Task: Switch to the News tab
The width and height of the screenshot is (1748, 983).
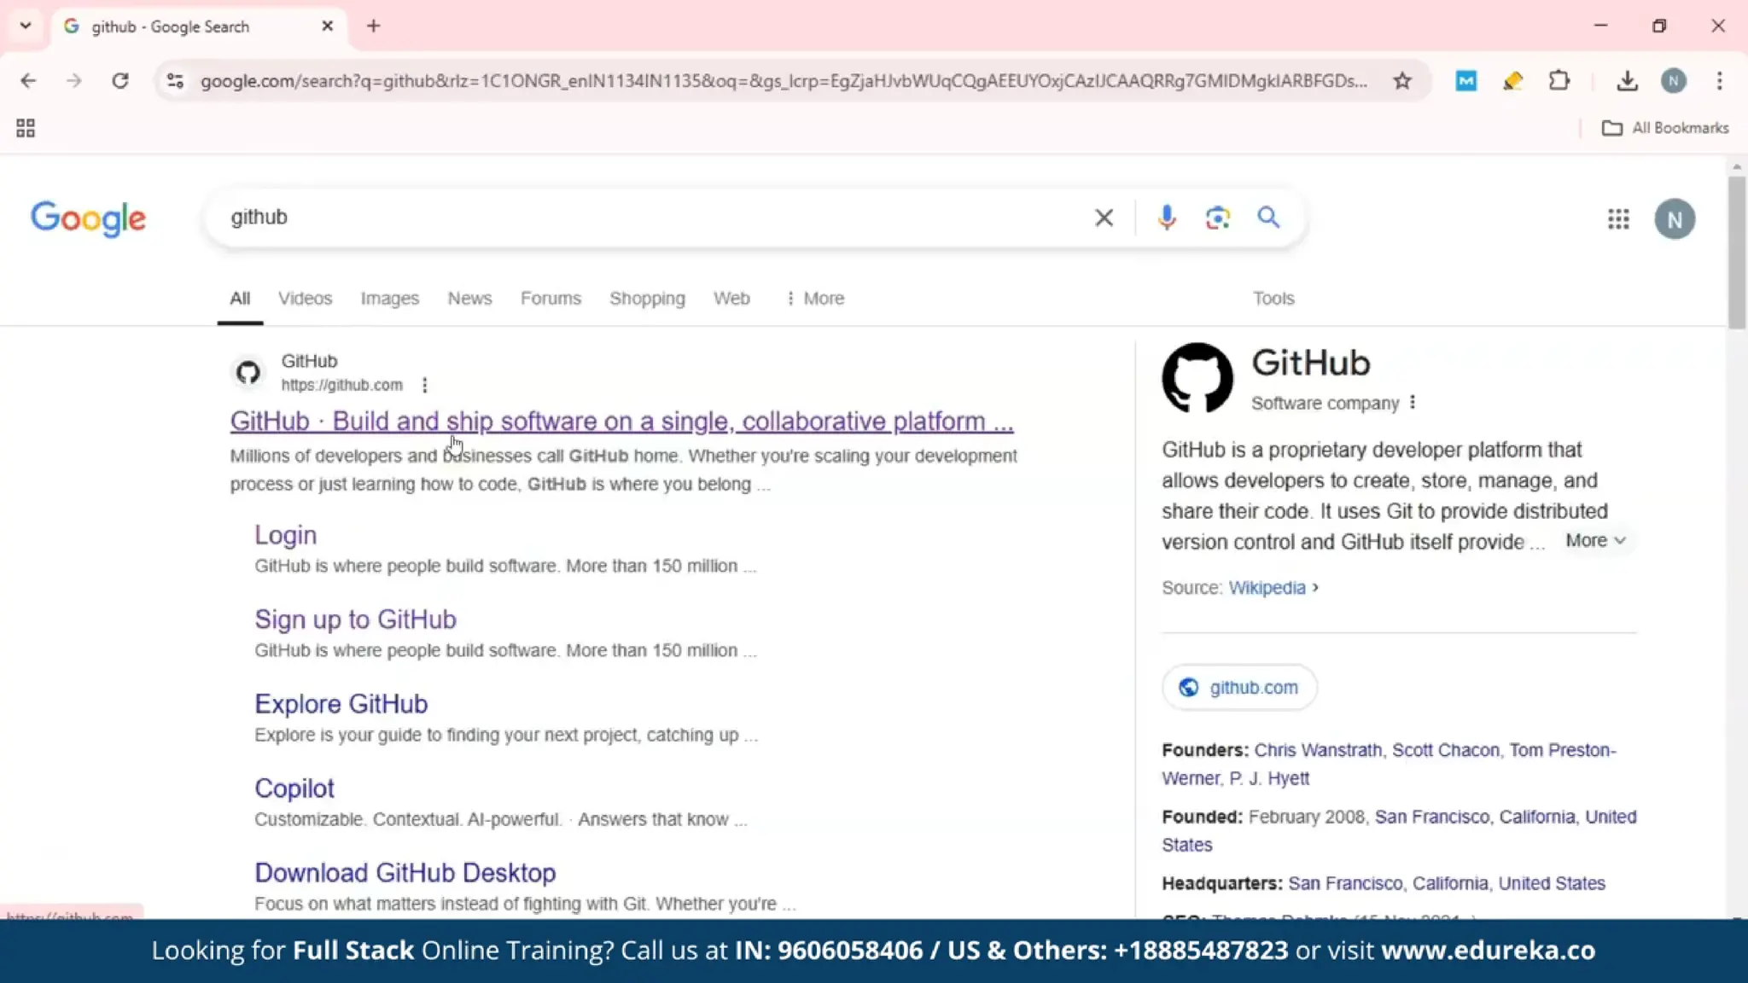Action: (x=469, y=299)
